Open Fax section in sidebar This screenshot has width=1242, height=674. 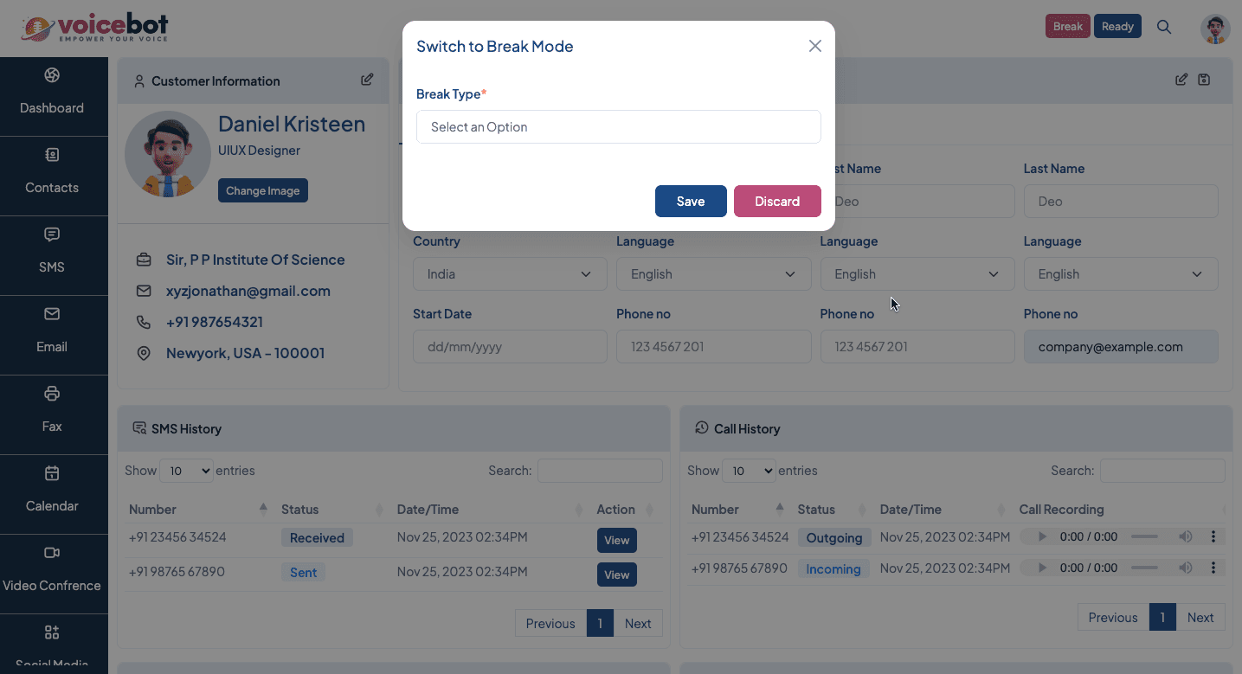[52, 410]
